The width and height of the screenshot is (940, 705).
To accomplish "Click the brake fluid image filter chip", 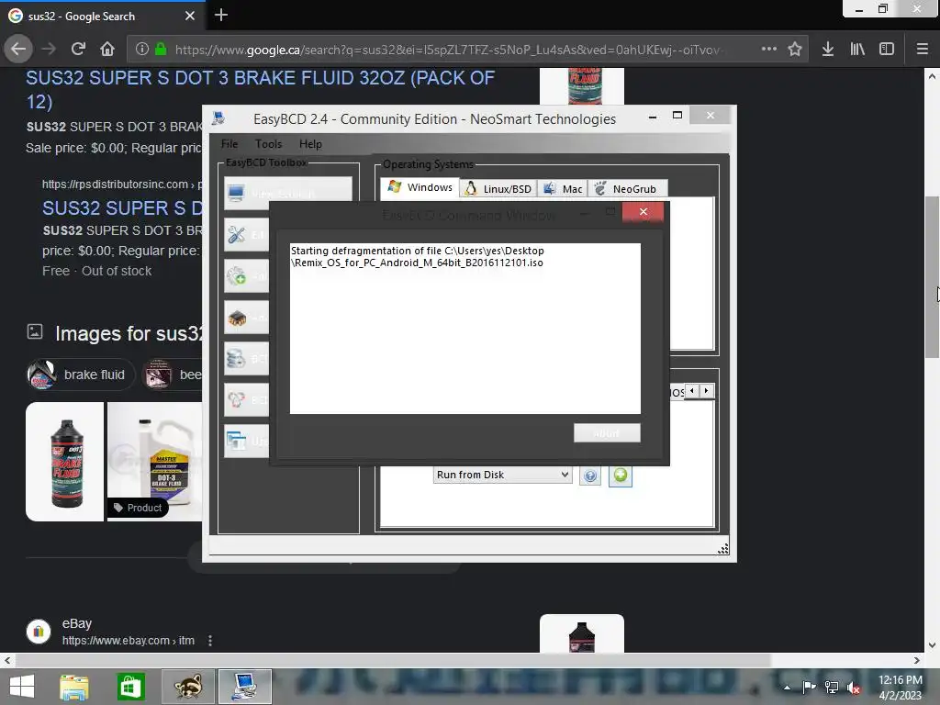I will click(x=81, y=375).
